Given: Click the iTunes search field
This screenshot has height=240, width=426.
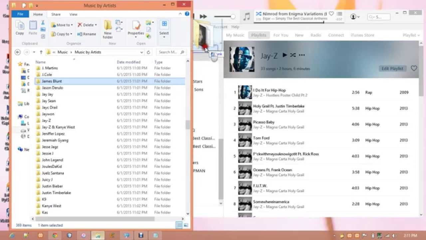Looking at the screenshot, I should click(379, 17).
